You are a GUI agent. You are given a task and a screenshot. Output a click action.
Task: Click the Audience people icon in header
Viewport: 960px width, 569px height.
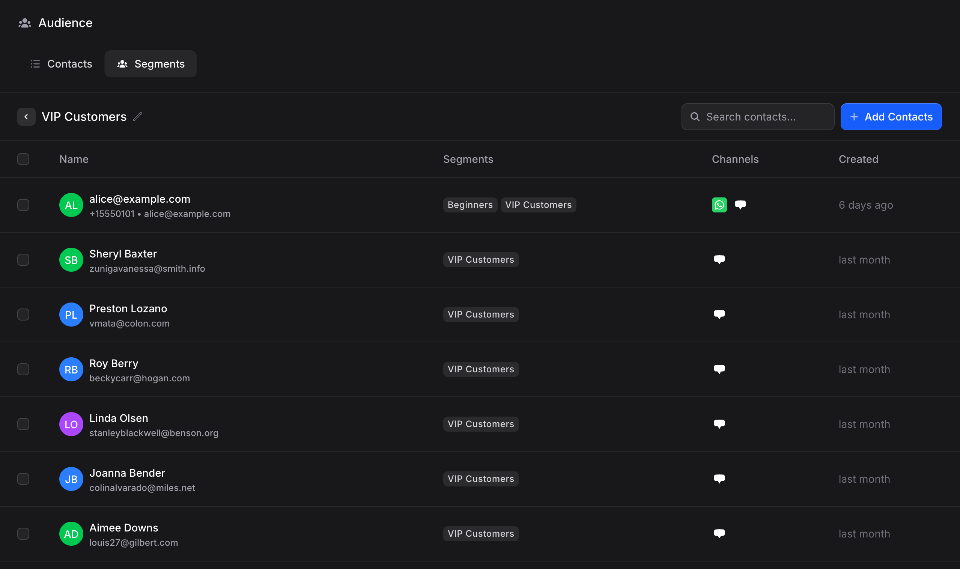(x=25, y=23)
